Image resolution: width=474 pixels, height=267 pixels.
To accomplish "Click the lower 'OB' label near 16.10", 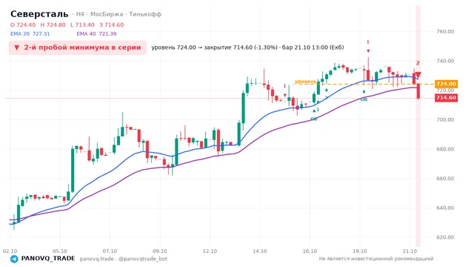I will click(314, 119).
